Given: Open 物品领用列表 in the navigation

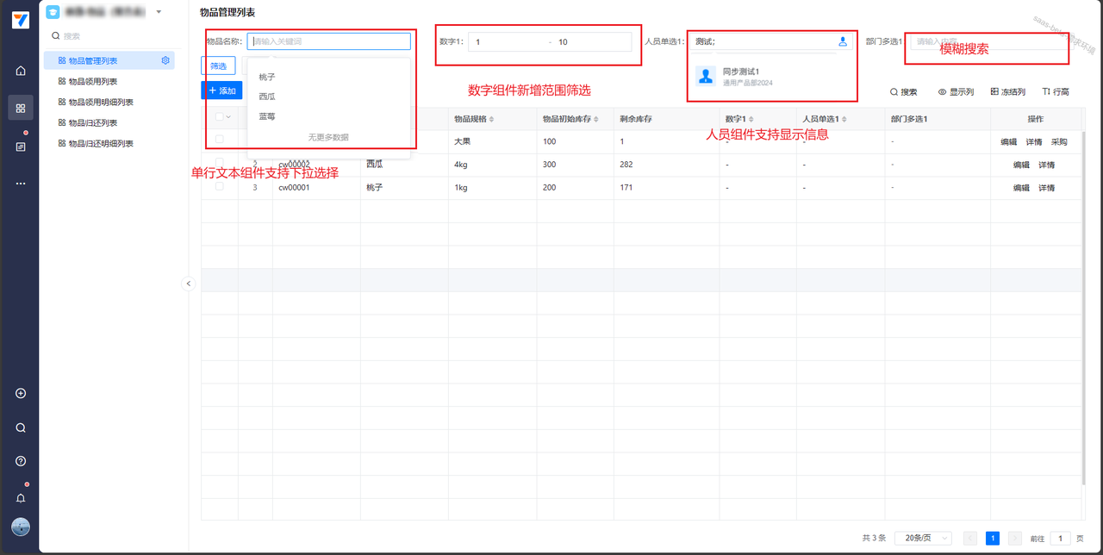Looking at the screenshot, I should 93,82.
